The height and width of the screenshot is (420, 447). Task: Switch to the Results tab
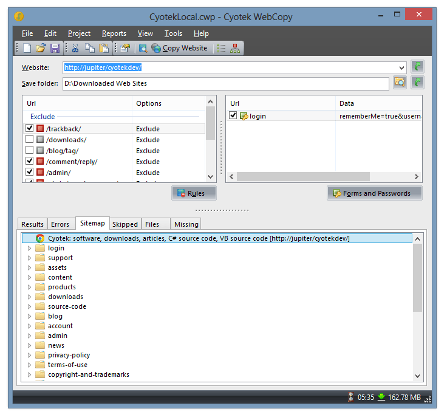tap(32, 224)
